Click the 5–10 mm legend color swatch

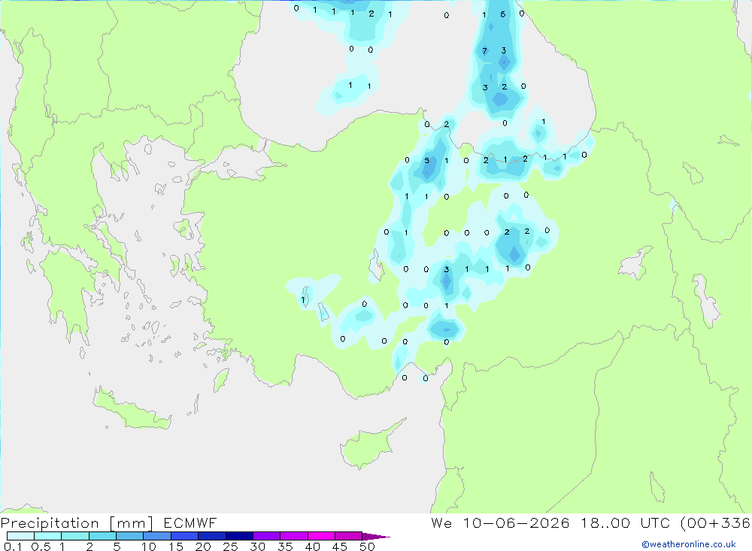tap(129, 536)
